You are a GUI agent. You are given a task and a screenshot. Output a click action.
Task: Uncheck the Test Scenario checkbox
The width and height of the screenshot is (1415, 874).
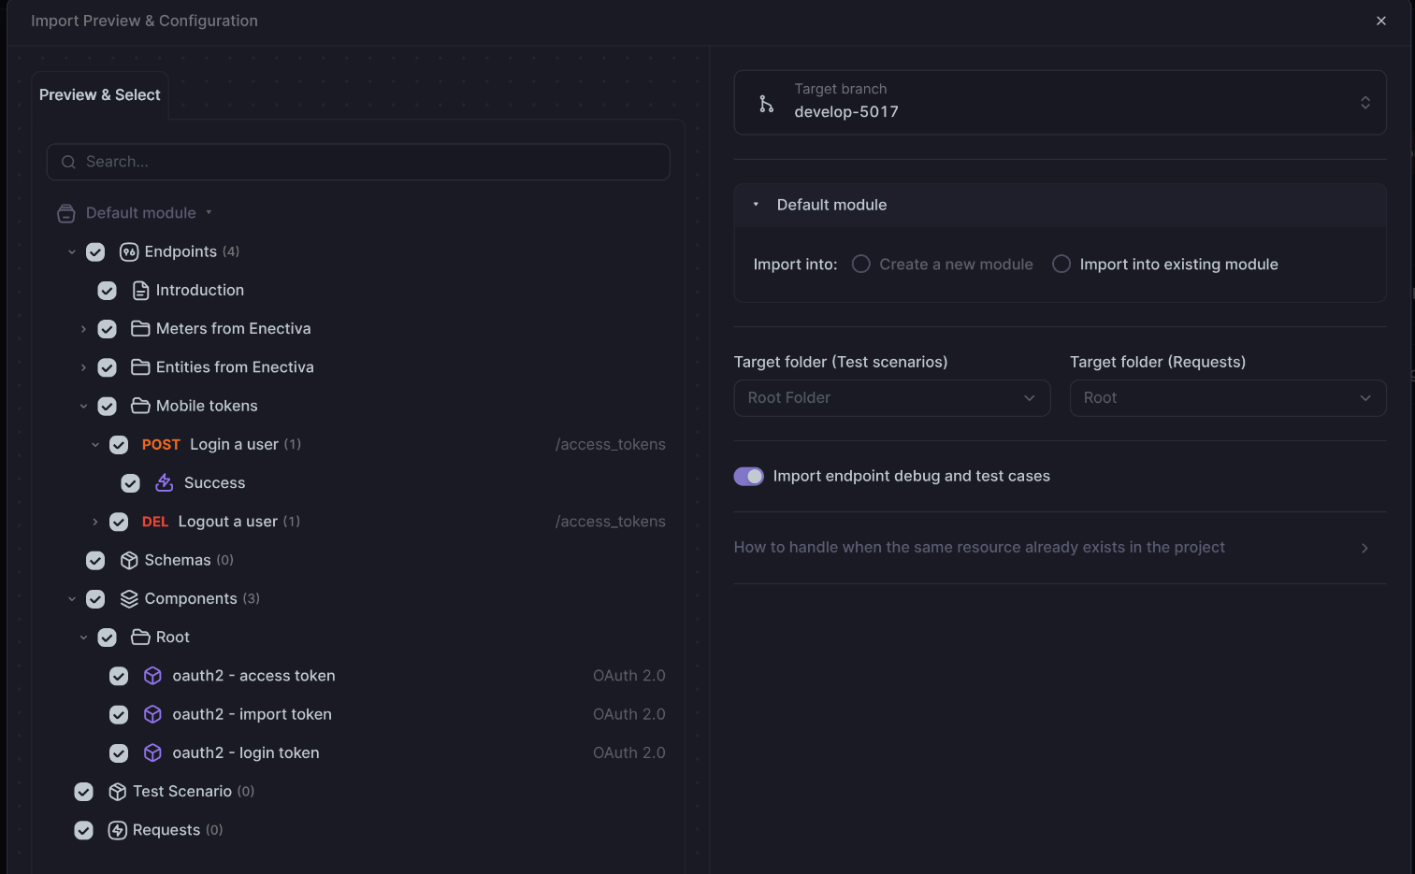pos(83,792)
